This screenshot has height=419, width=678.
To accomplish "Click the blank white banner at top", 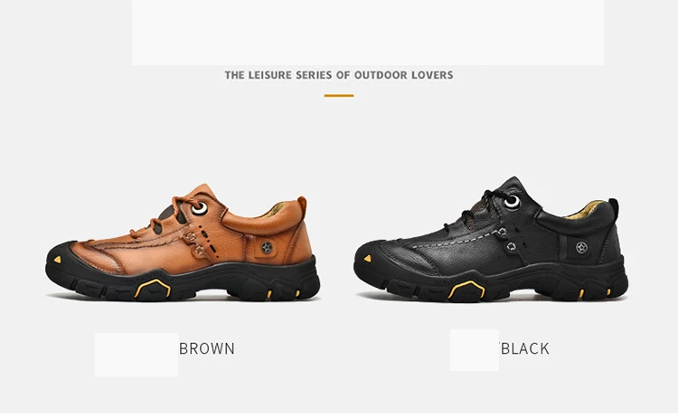I will click(368, 33).
